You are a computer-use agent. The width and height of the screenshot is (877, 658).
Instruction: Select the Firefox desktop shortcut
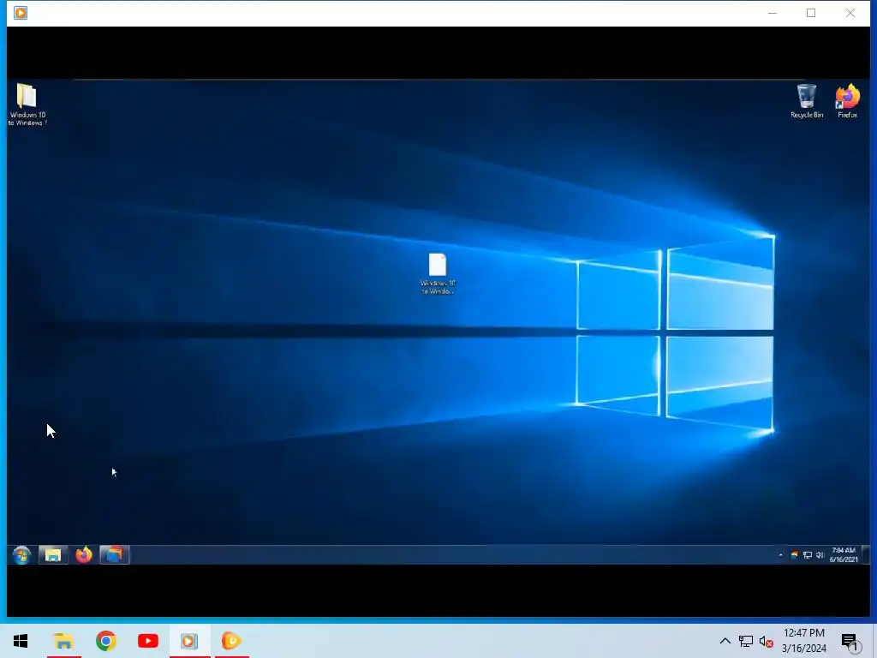point(847,101)
